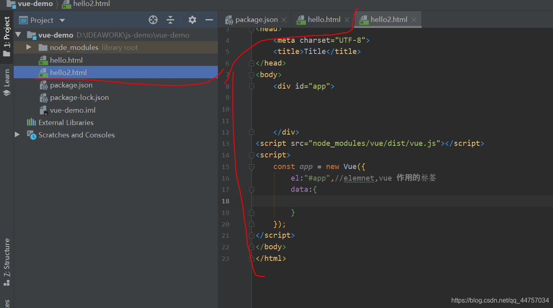Fold the body tag at line 7
This screenshot has height=308, width=553.
click(x=251, y=75)
